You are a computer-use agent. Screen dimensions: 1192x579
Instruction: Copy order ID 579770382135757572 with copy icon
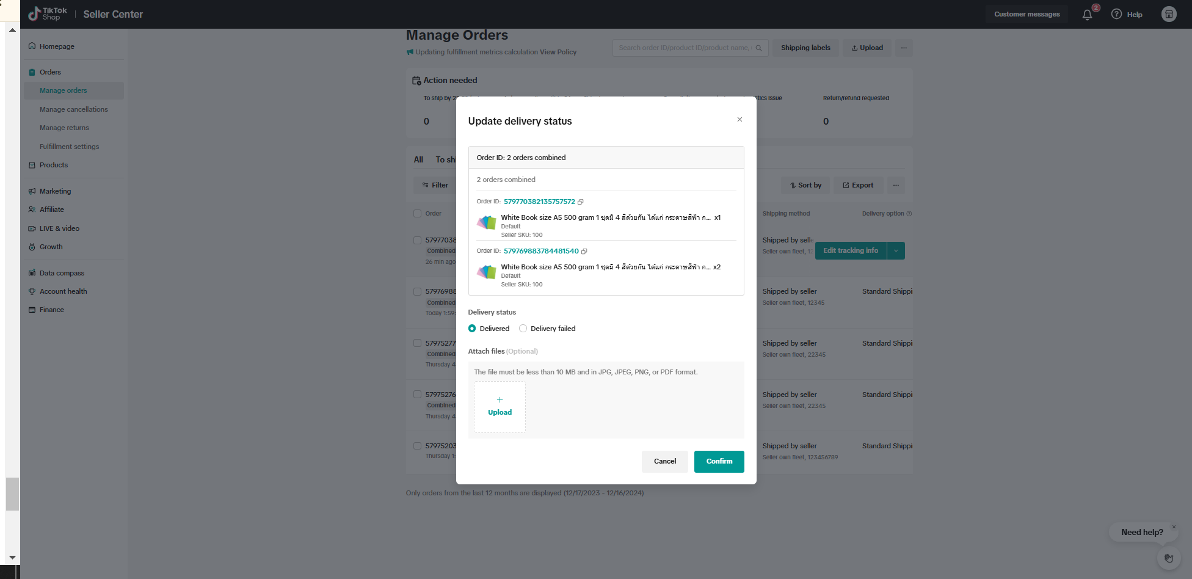[x=581, y=202]
